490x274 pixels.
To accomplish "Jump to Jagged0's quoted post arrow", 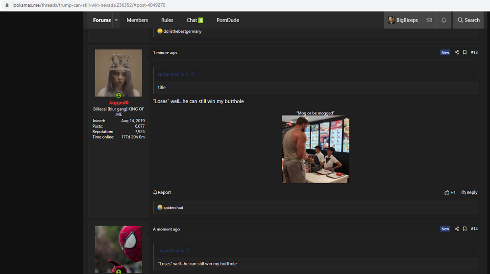I will pyautogui.click(x=188, y=251).
